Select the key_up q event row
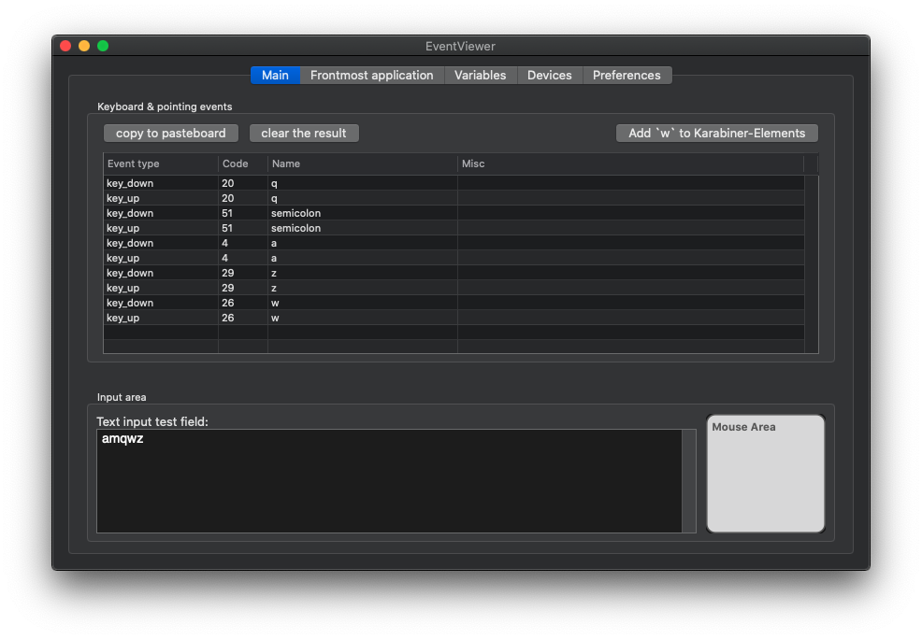The image size is (922, 639). (x=454, y=198)
